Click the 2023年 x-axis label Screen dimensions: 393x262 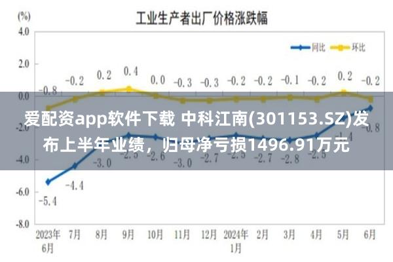point(48,235)
